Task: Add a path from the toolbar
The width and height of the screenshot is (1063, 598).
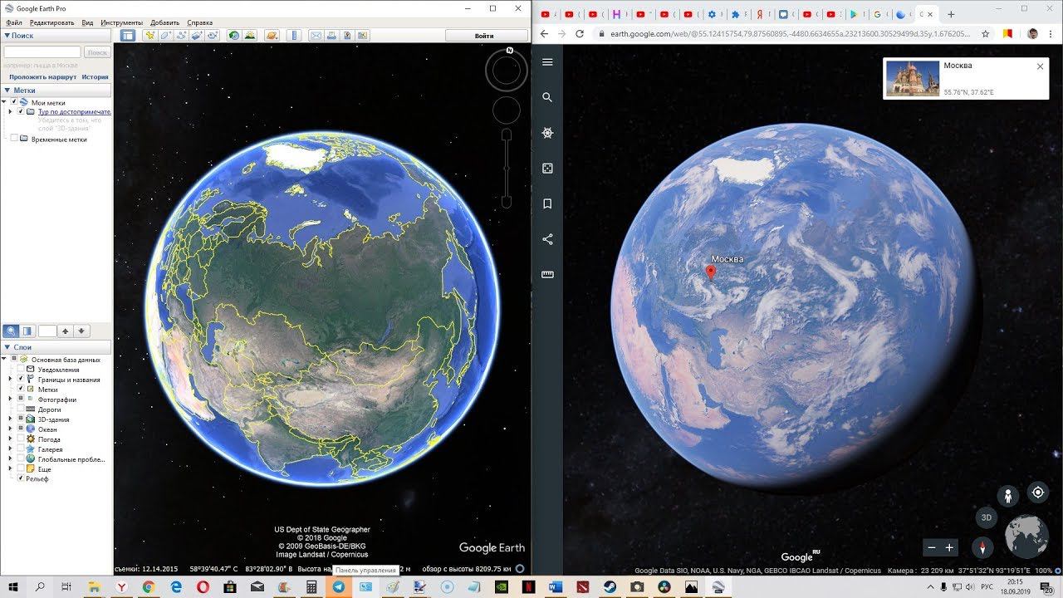Action: (x=180, y=36)
